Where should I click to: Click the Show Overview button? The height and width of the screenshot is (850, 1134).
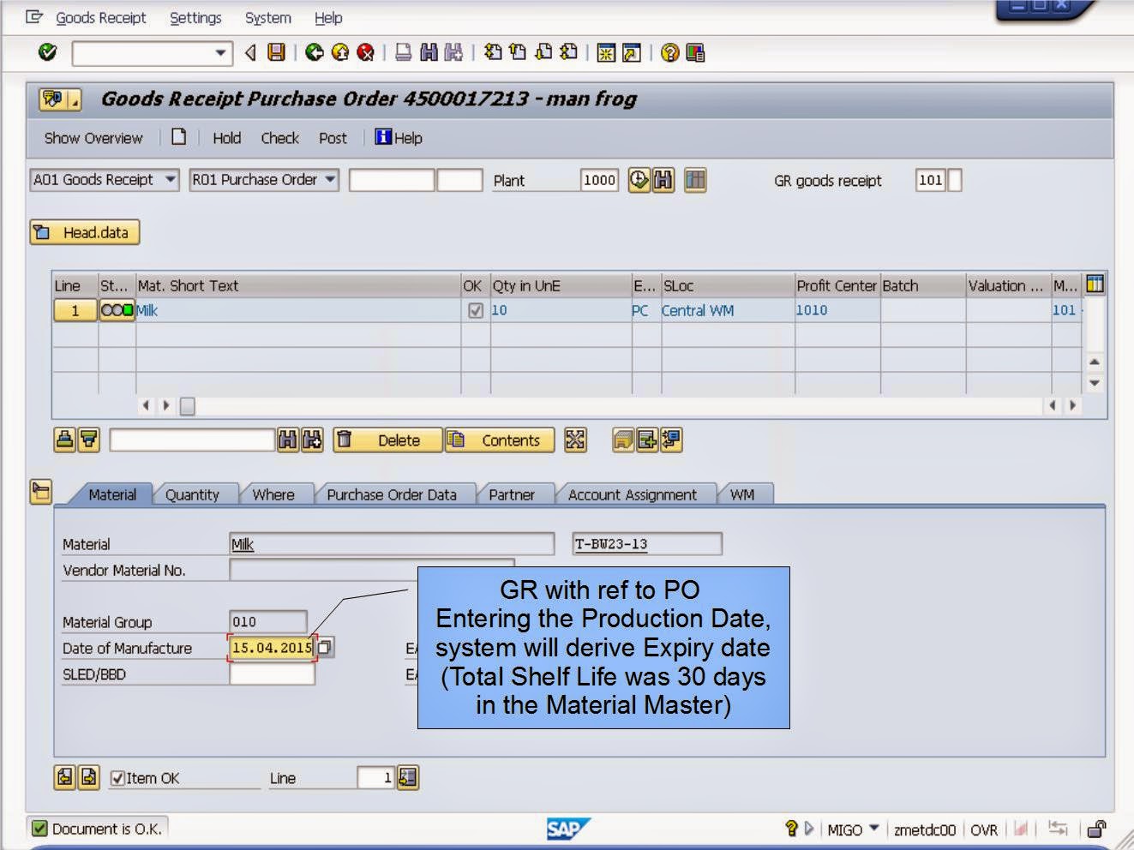93,137
